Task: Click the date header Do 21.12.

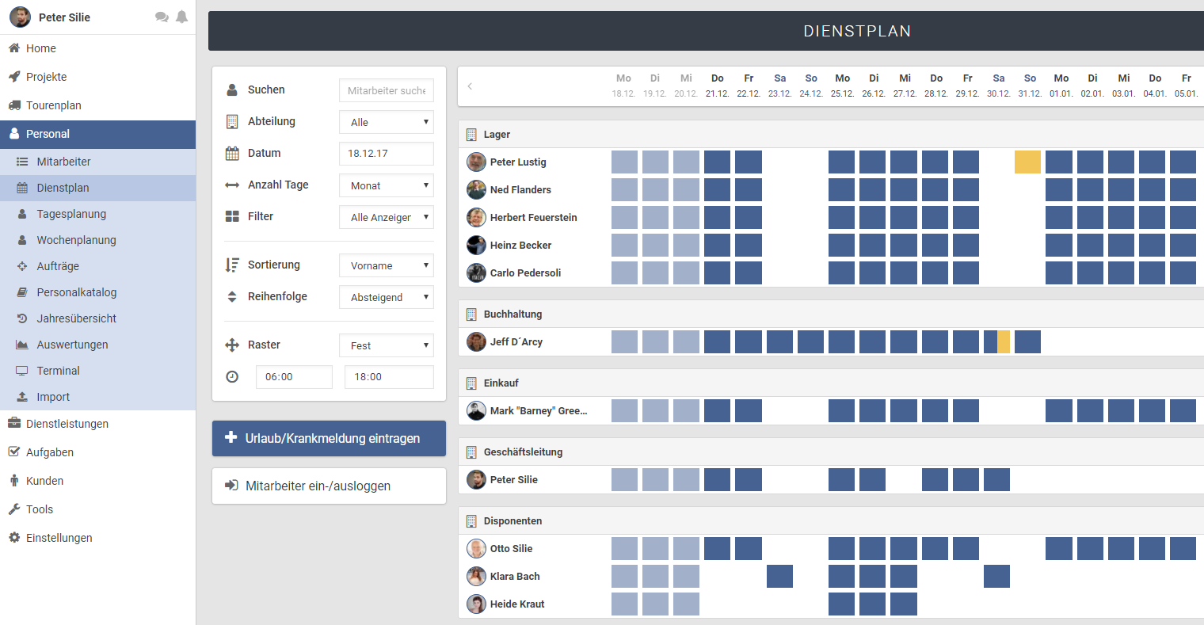Action: point(717,86)
